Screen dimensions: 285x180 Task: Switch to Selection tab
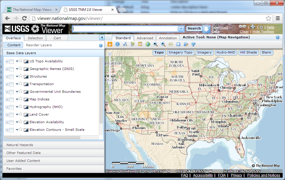coord(35,38)
